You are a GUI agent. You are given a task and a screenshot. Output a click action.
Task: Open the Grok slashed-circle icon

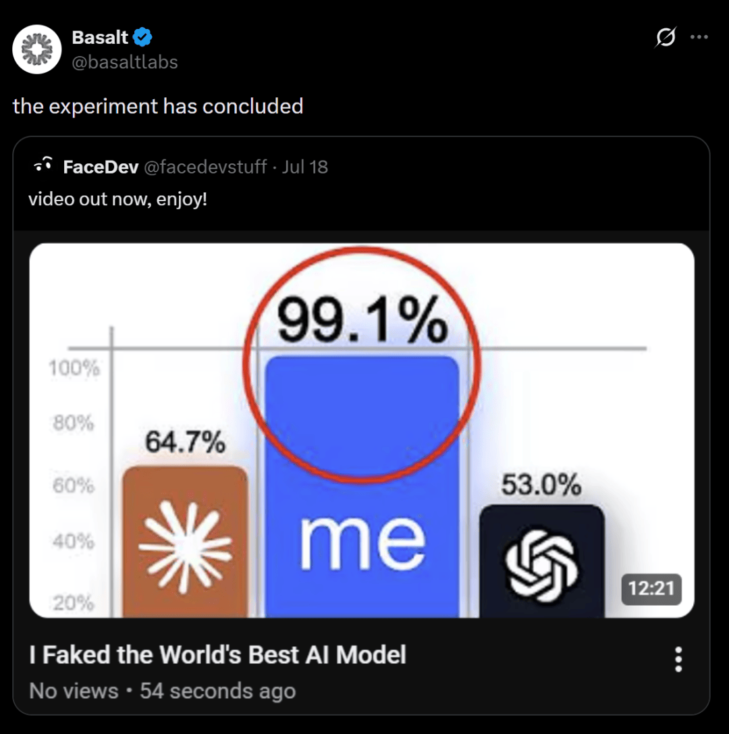666,37
